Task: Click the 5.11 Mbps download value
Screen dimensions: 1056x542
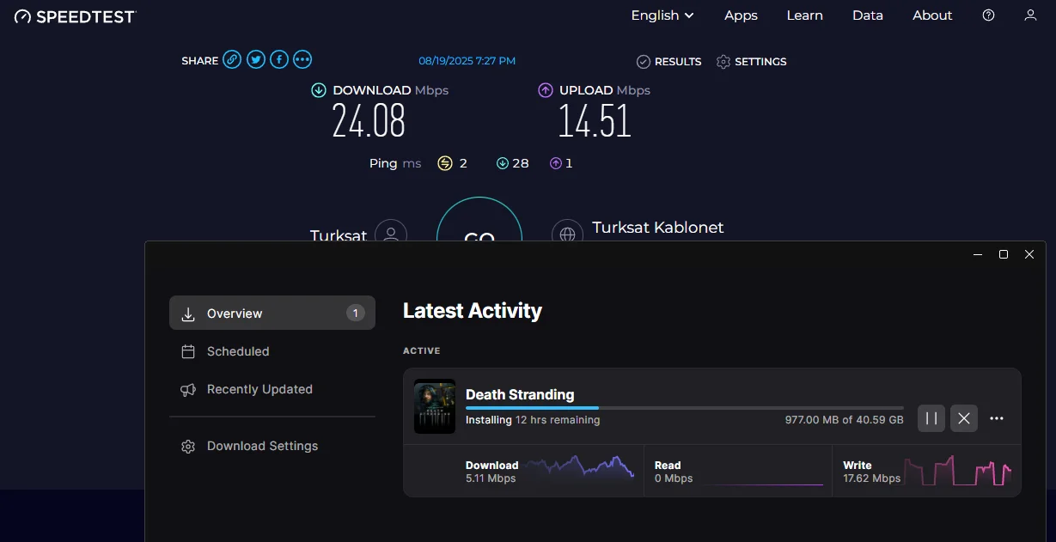Action: click(491, 478)
